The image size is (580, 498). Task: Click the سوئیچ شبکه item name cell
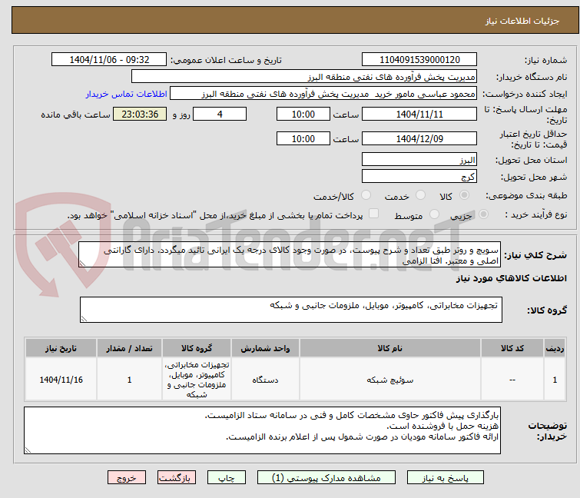390,380
